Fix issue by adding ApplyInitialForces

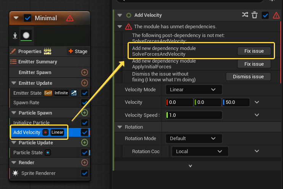point(254,64)
